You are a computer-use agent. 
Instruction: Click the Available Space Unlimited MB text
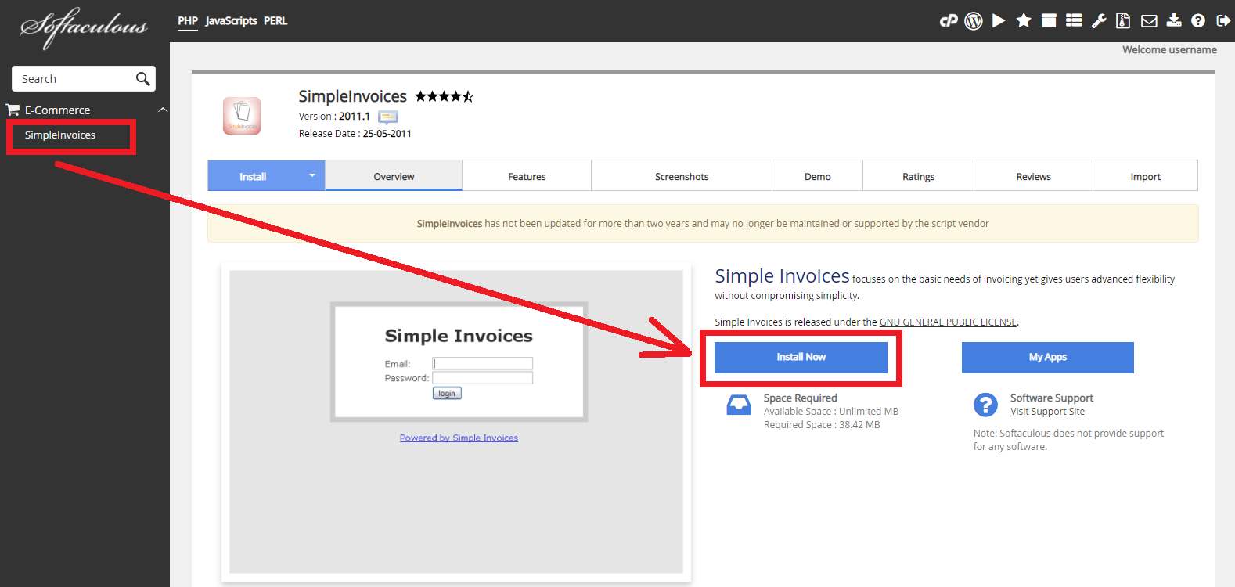pos(831,412)
